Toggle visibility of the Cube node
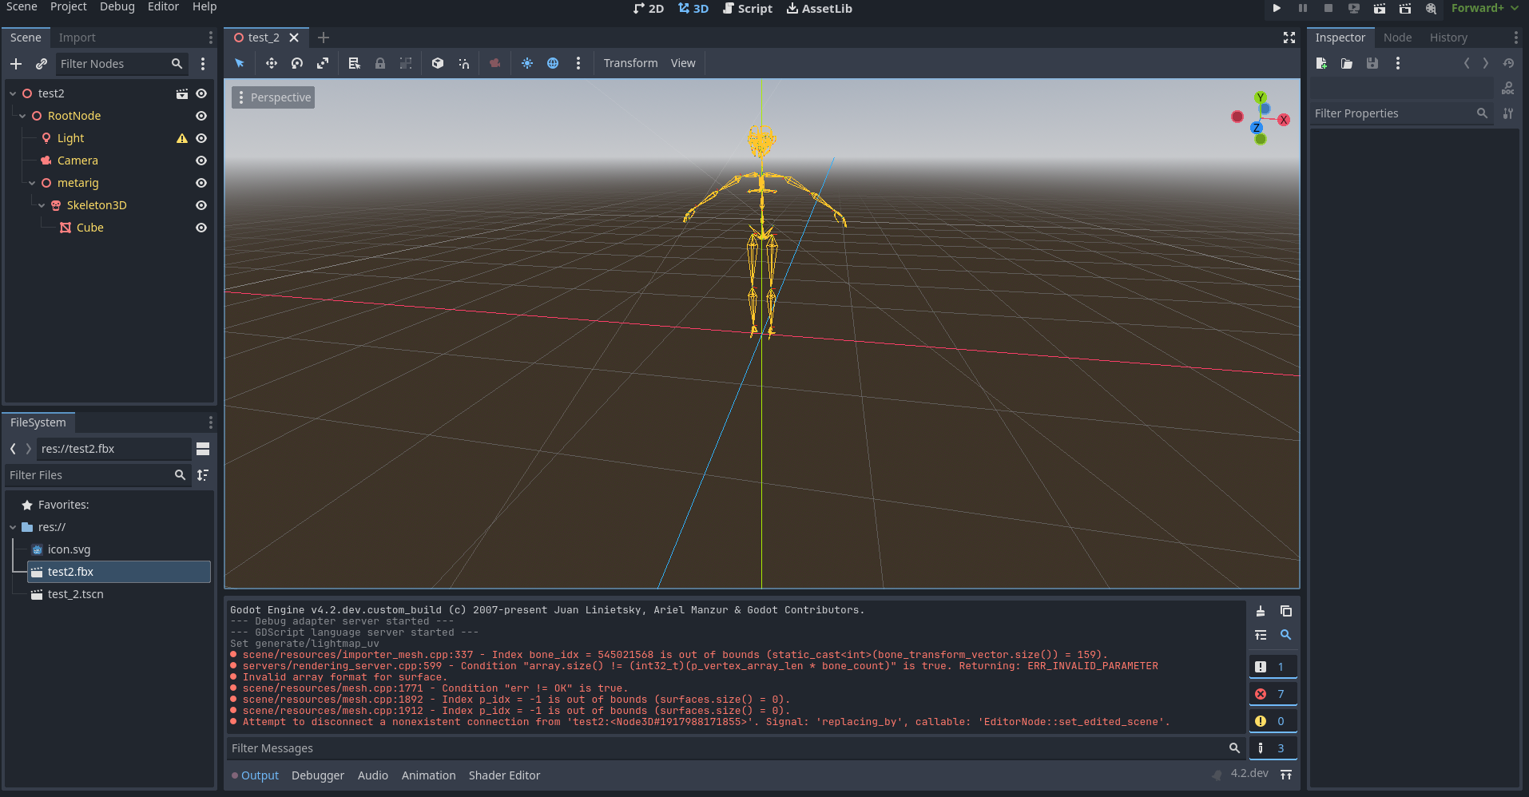This screenshot has height=797, width=1529. (201, 228)
